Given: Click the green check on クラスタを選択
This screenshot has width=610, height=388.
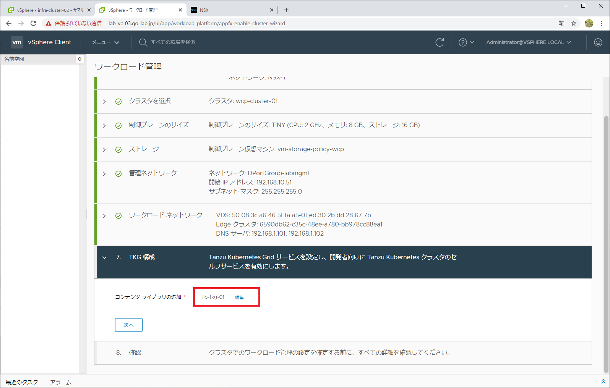Looking at the screenshot, I should click(118, 102).
